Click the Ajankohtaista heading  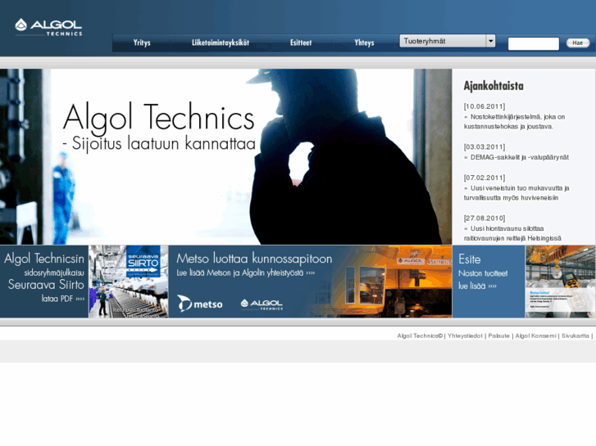[494, 86]
